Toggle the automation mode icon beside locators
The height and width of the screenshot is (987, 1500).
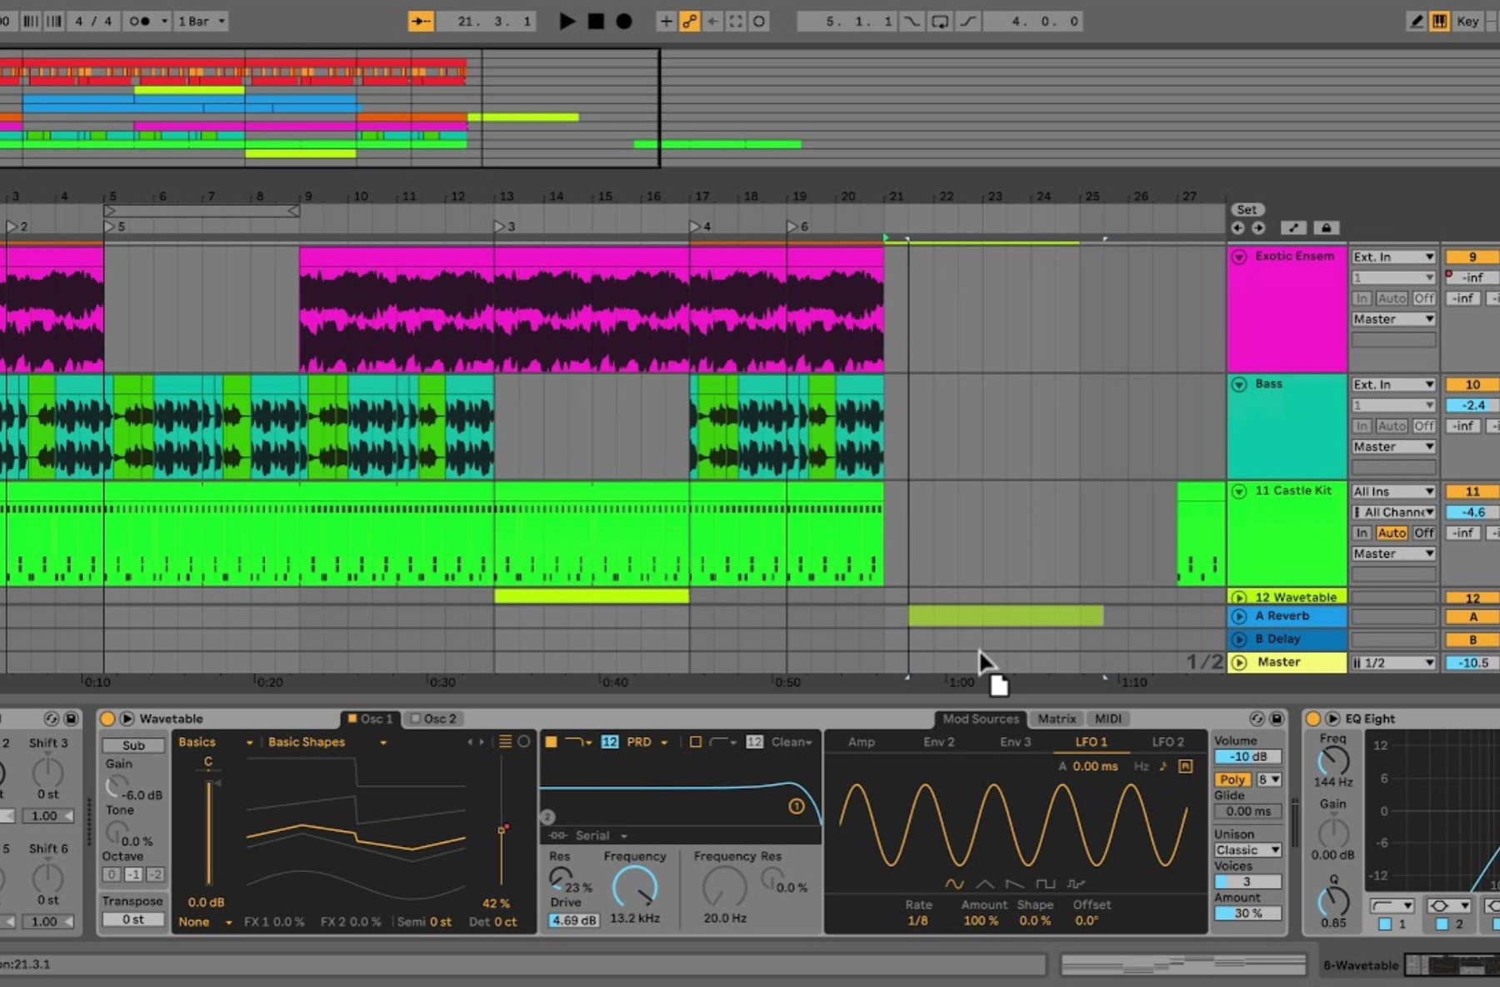pos(1292,228)
